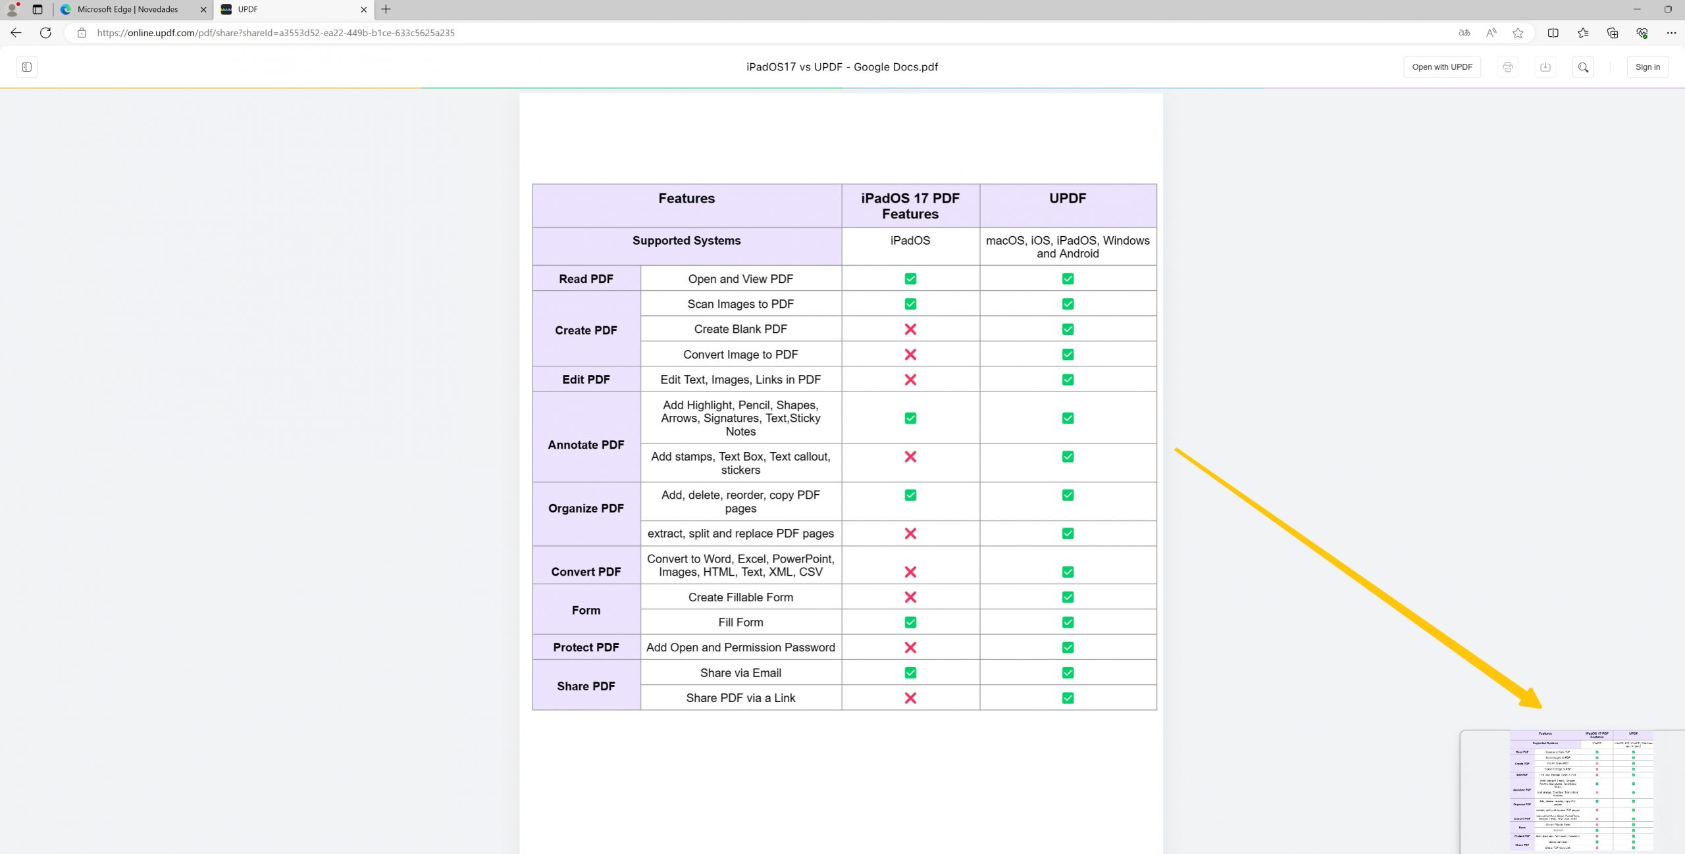Viewport: 1685px width, 854px height.
Task: Open the profile avatar icon in title bar
Action: pyautogui.click(x=12, y=9)
